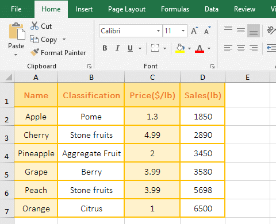Open the File tab
Viewport: 276px width, 224px height.
(16, 9)
